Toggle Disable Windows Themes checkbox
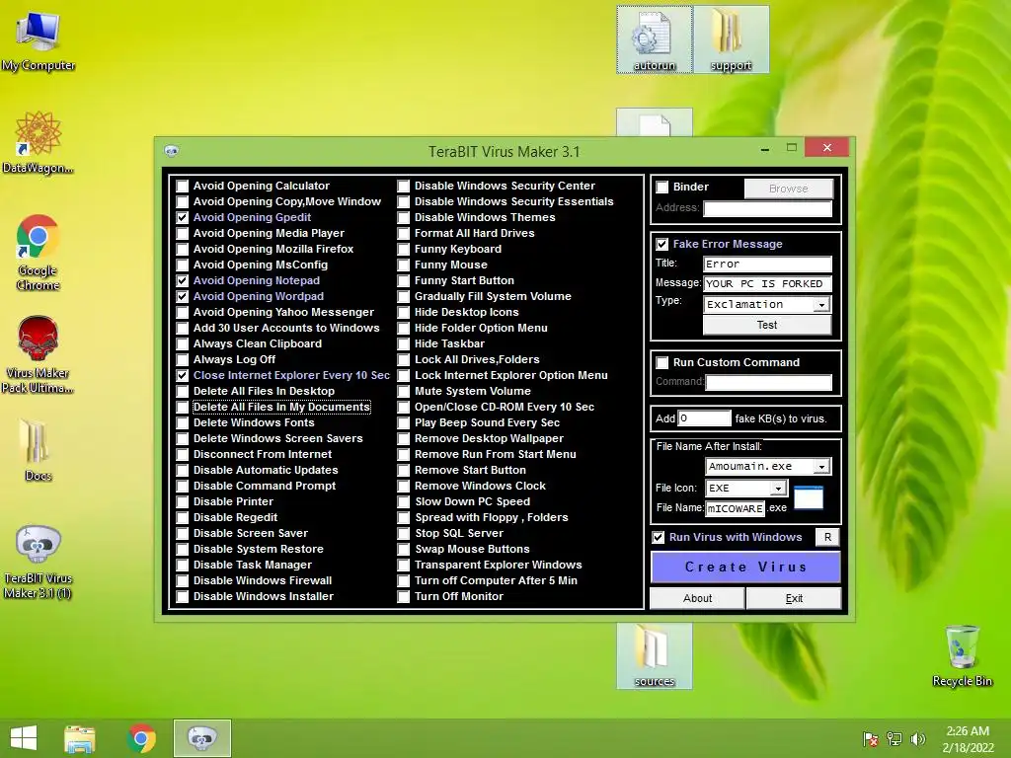1011x758 pixels. (x=404, y=218)
